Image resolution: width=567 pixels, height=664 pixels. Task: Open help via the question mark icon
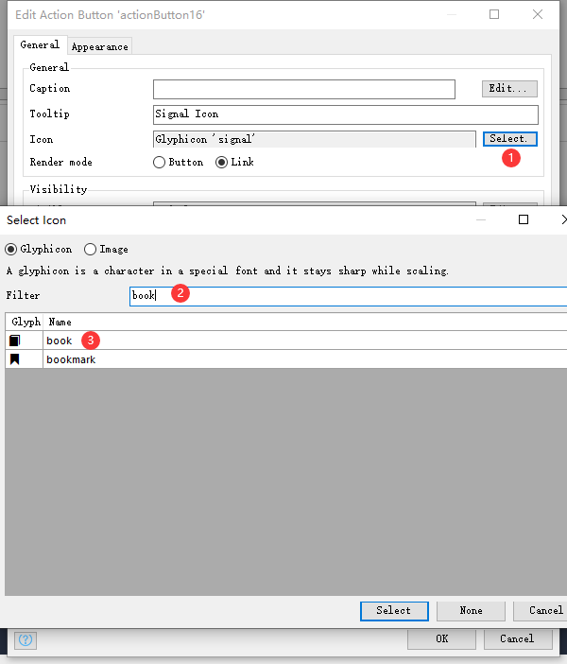click(26, 639)
